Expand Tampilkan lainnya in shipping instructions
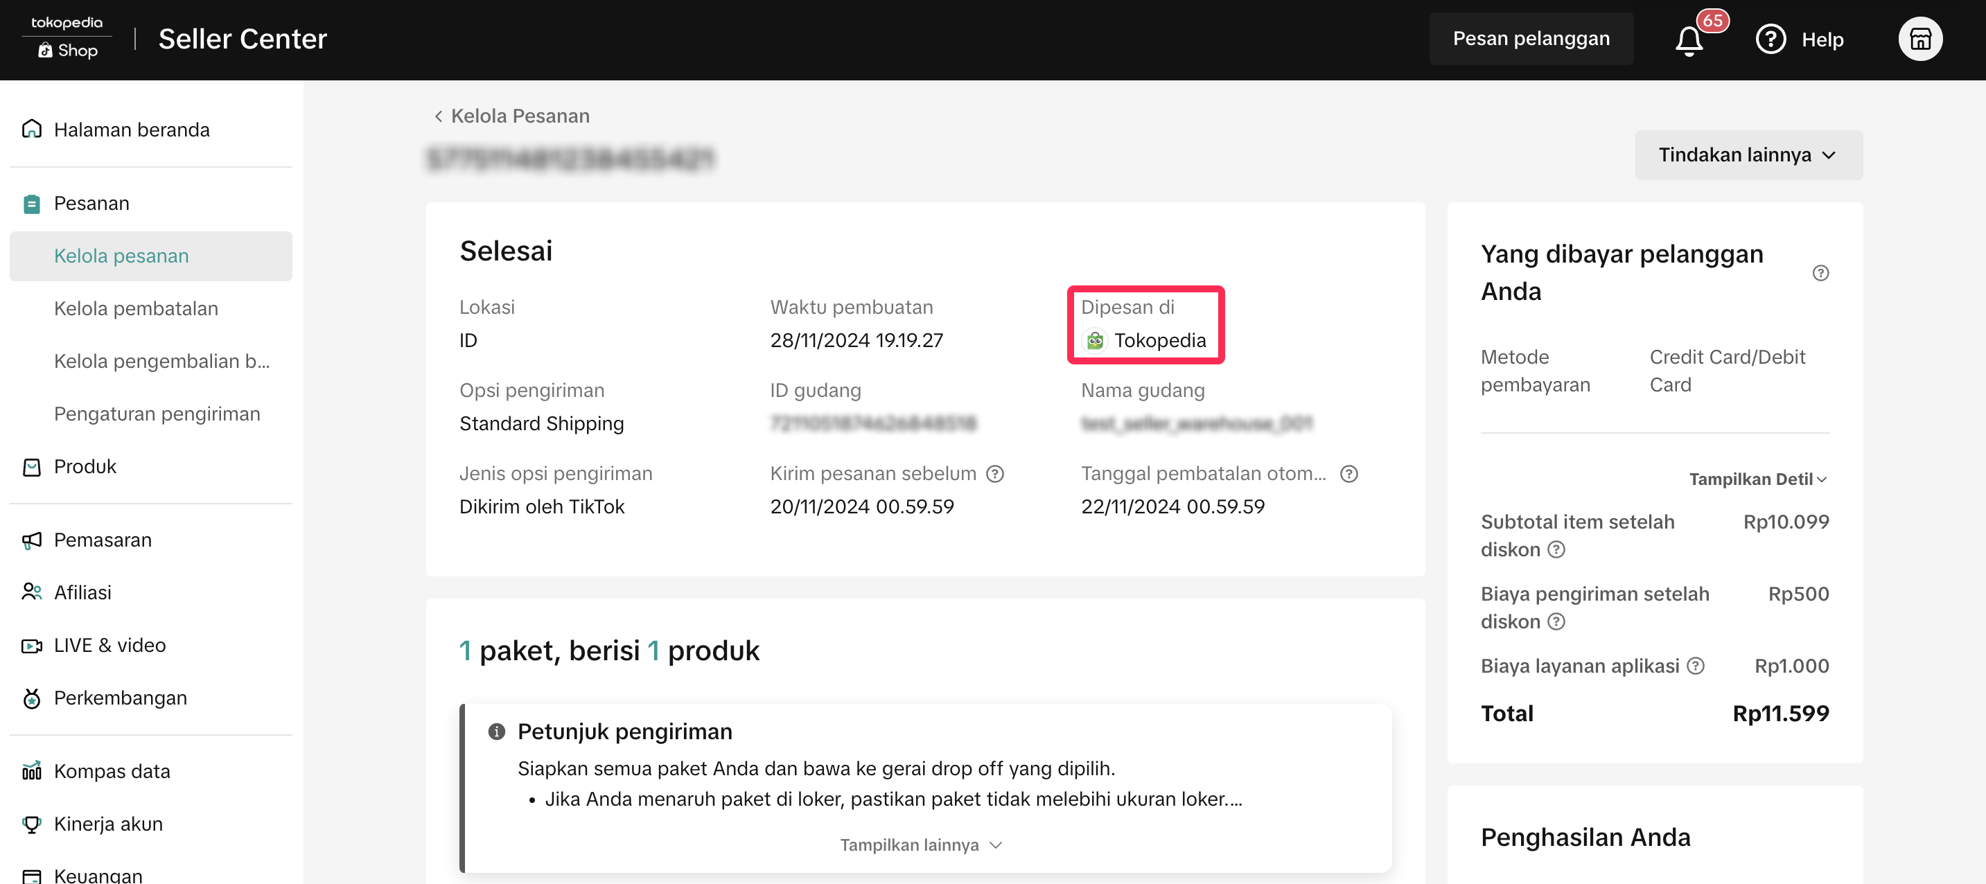Viewport: 1986px width, 884px height. pyautogui.click(x=920, y=845)
